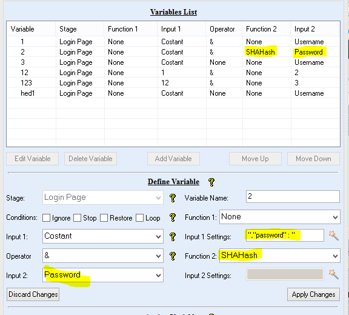The width and height of the screenshot is (349, 315).
Task: Toggle the Loop condition checkbox
Action: click(x=139, y=218)
